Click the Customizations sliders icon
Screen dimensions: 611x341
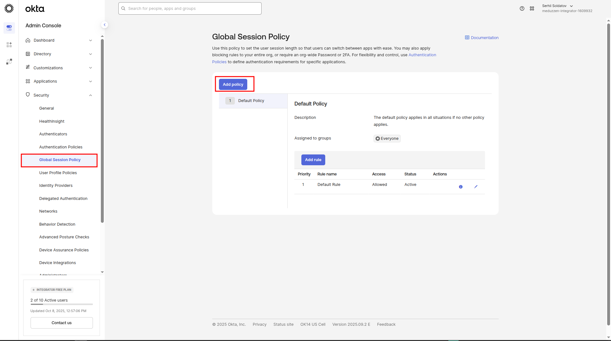28,67
